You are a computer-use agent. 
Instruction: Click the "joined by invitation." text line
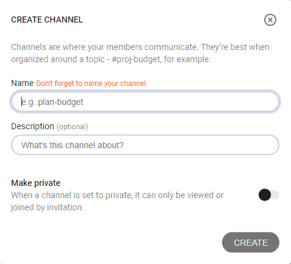coord(48,207)
